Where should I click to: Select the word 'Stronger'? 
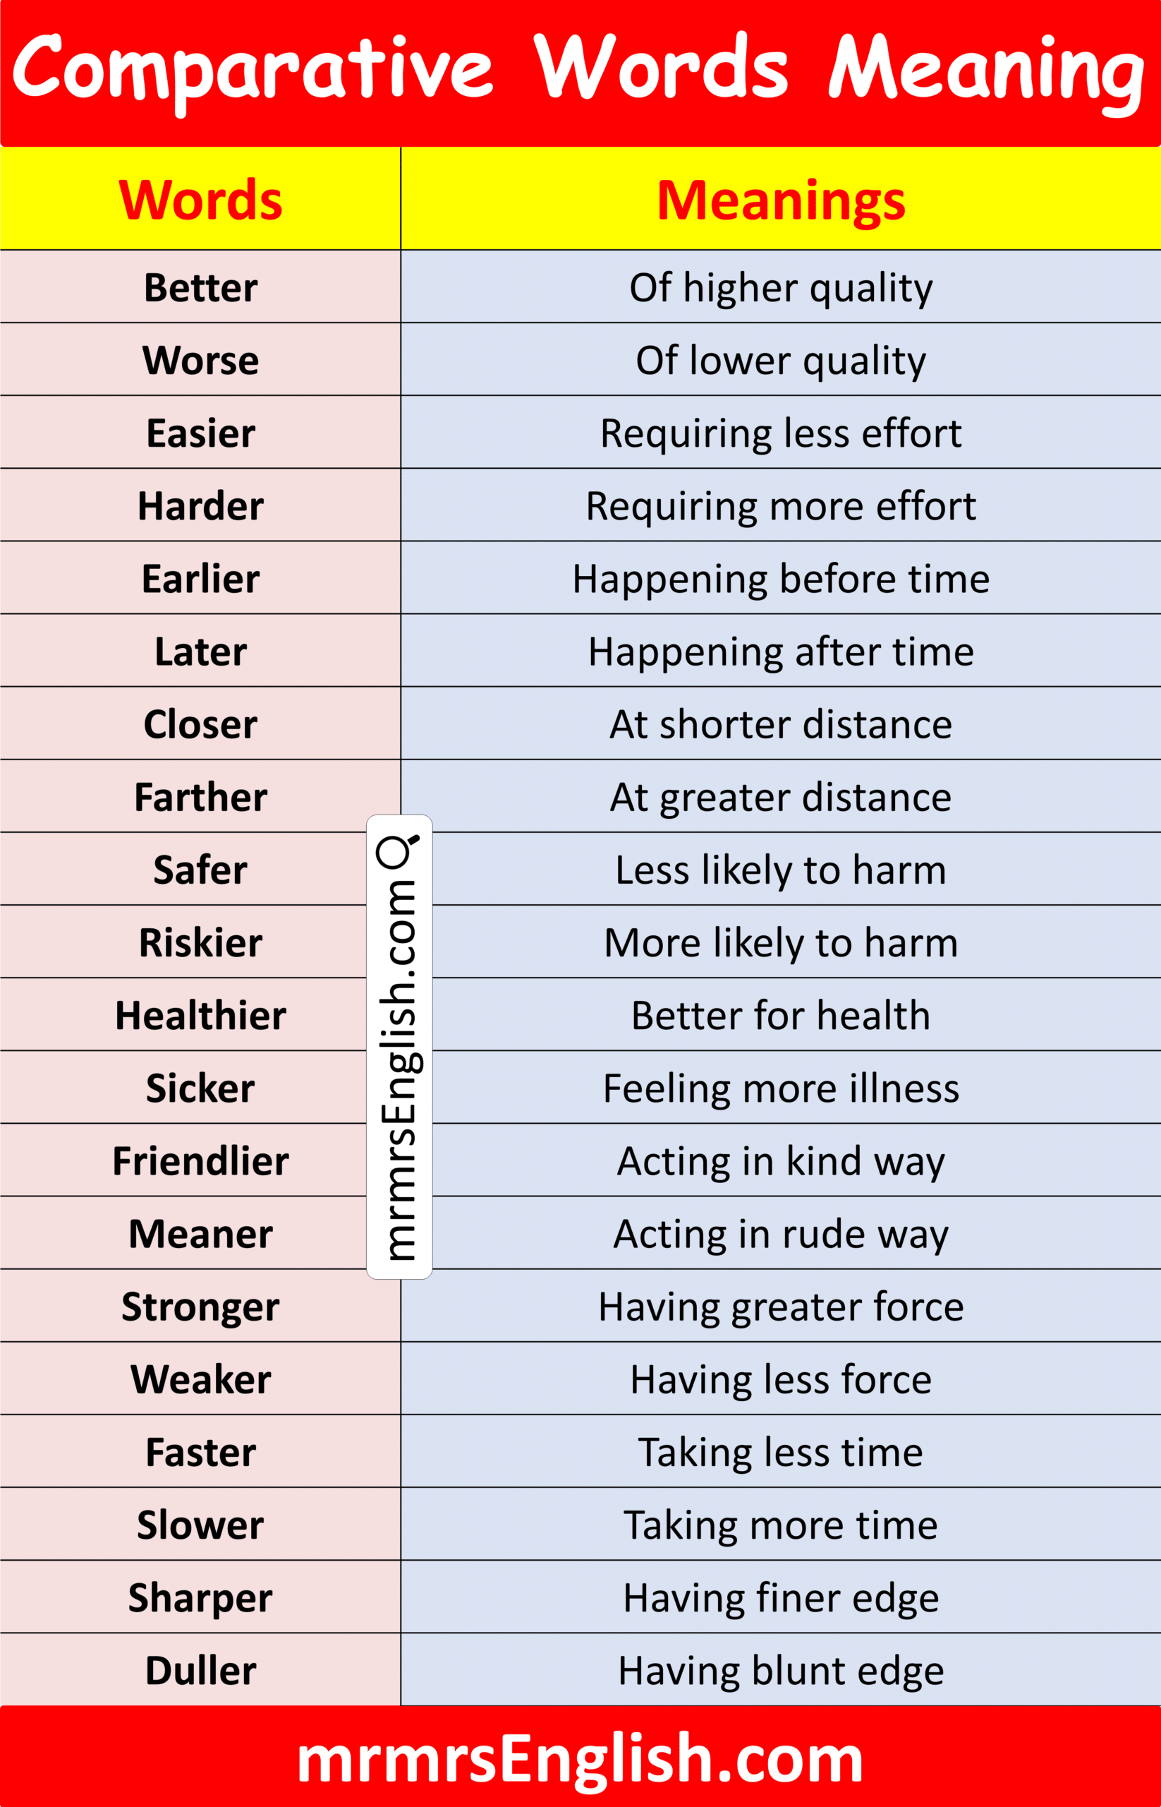point(200,1306)
